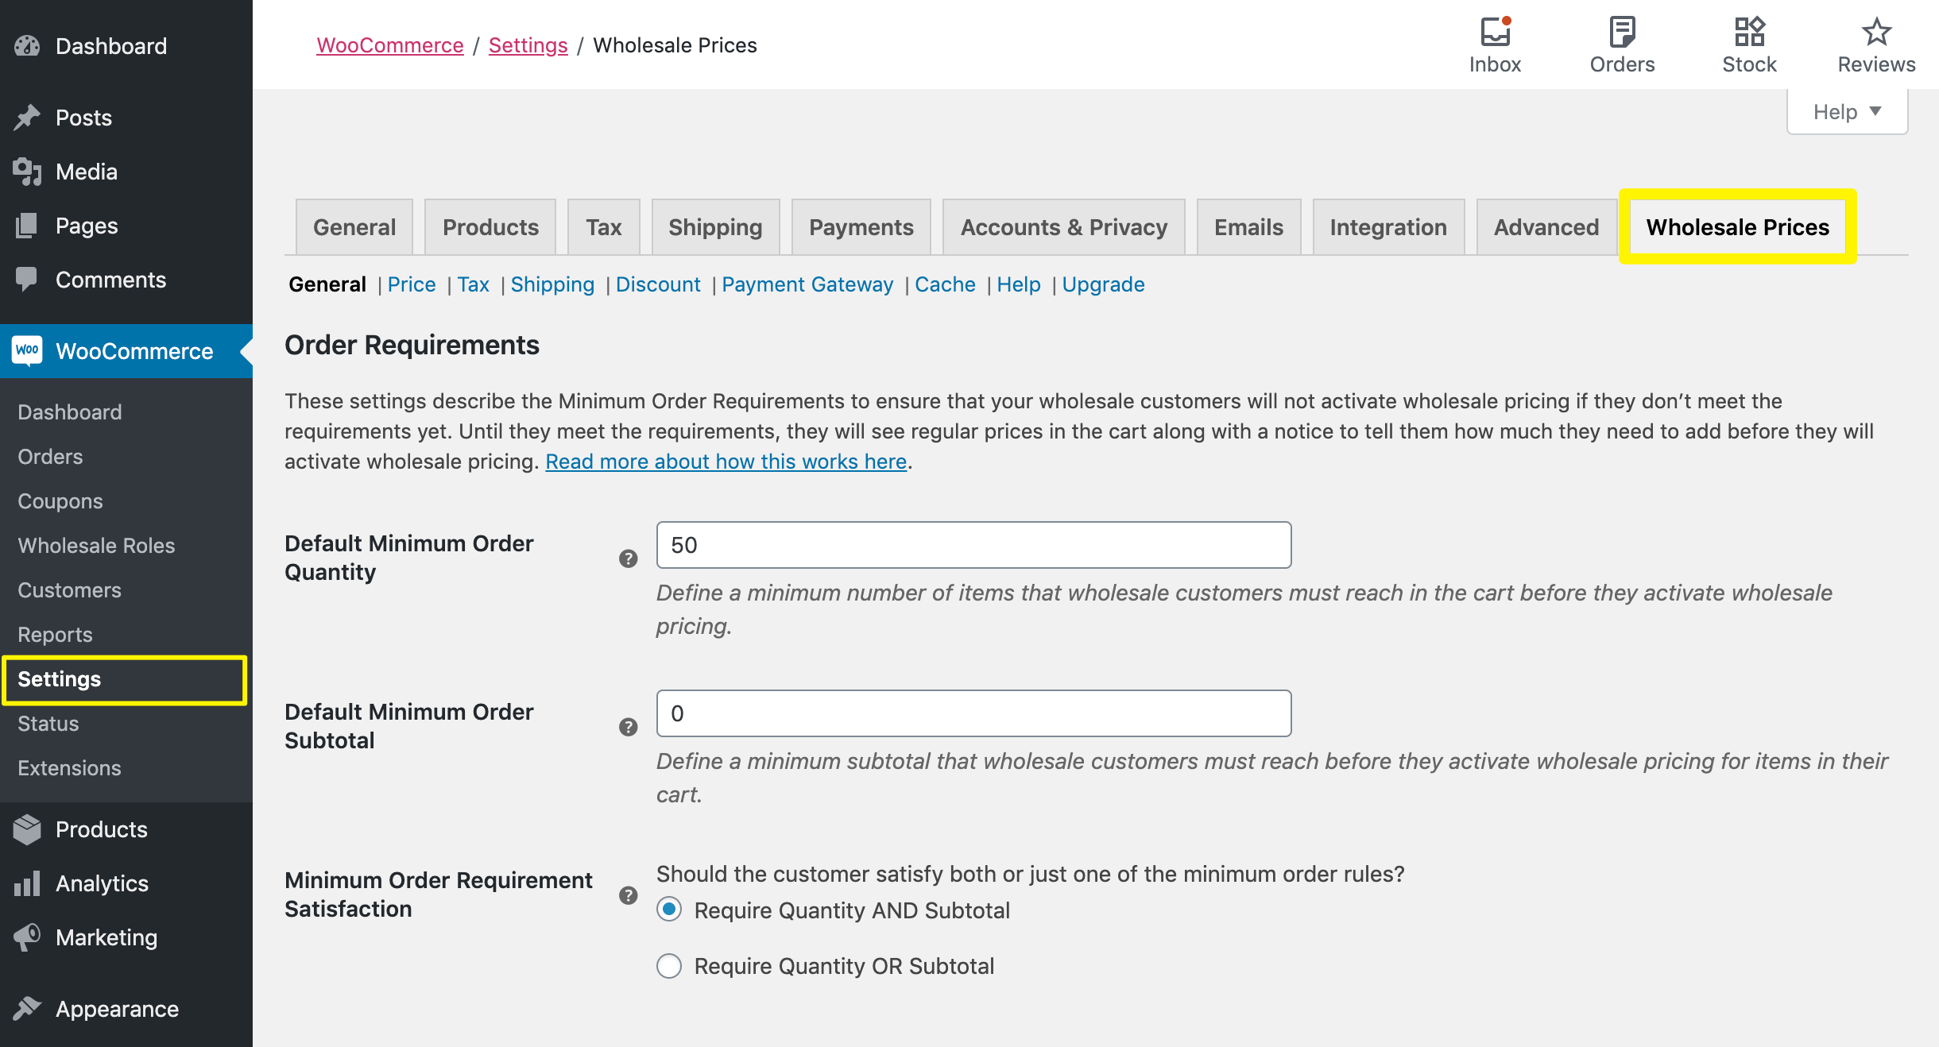Click the Pages icon in the sidebar
Screen dimensions: 1939x1047
27,226
